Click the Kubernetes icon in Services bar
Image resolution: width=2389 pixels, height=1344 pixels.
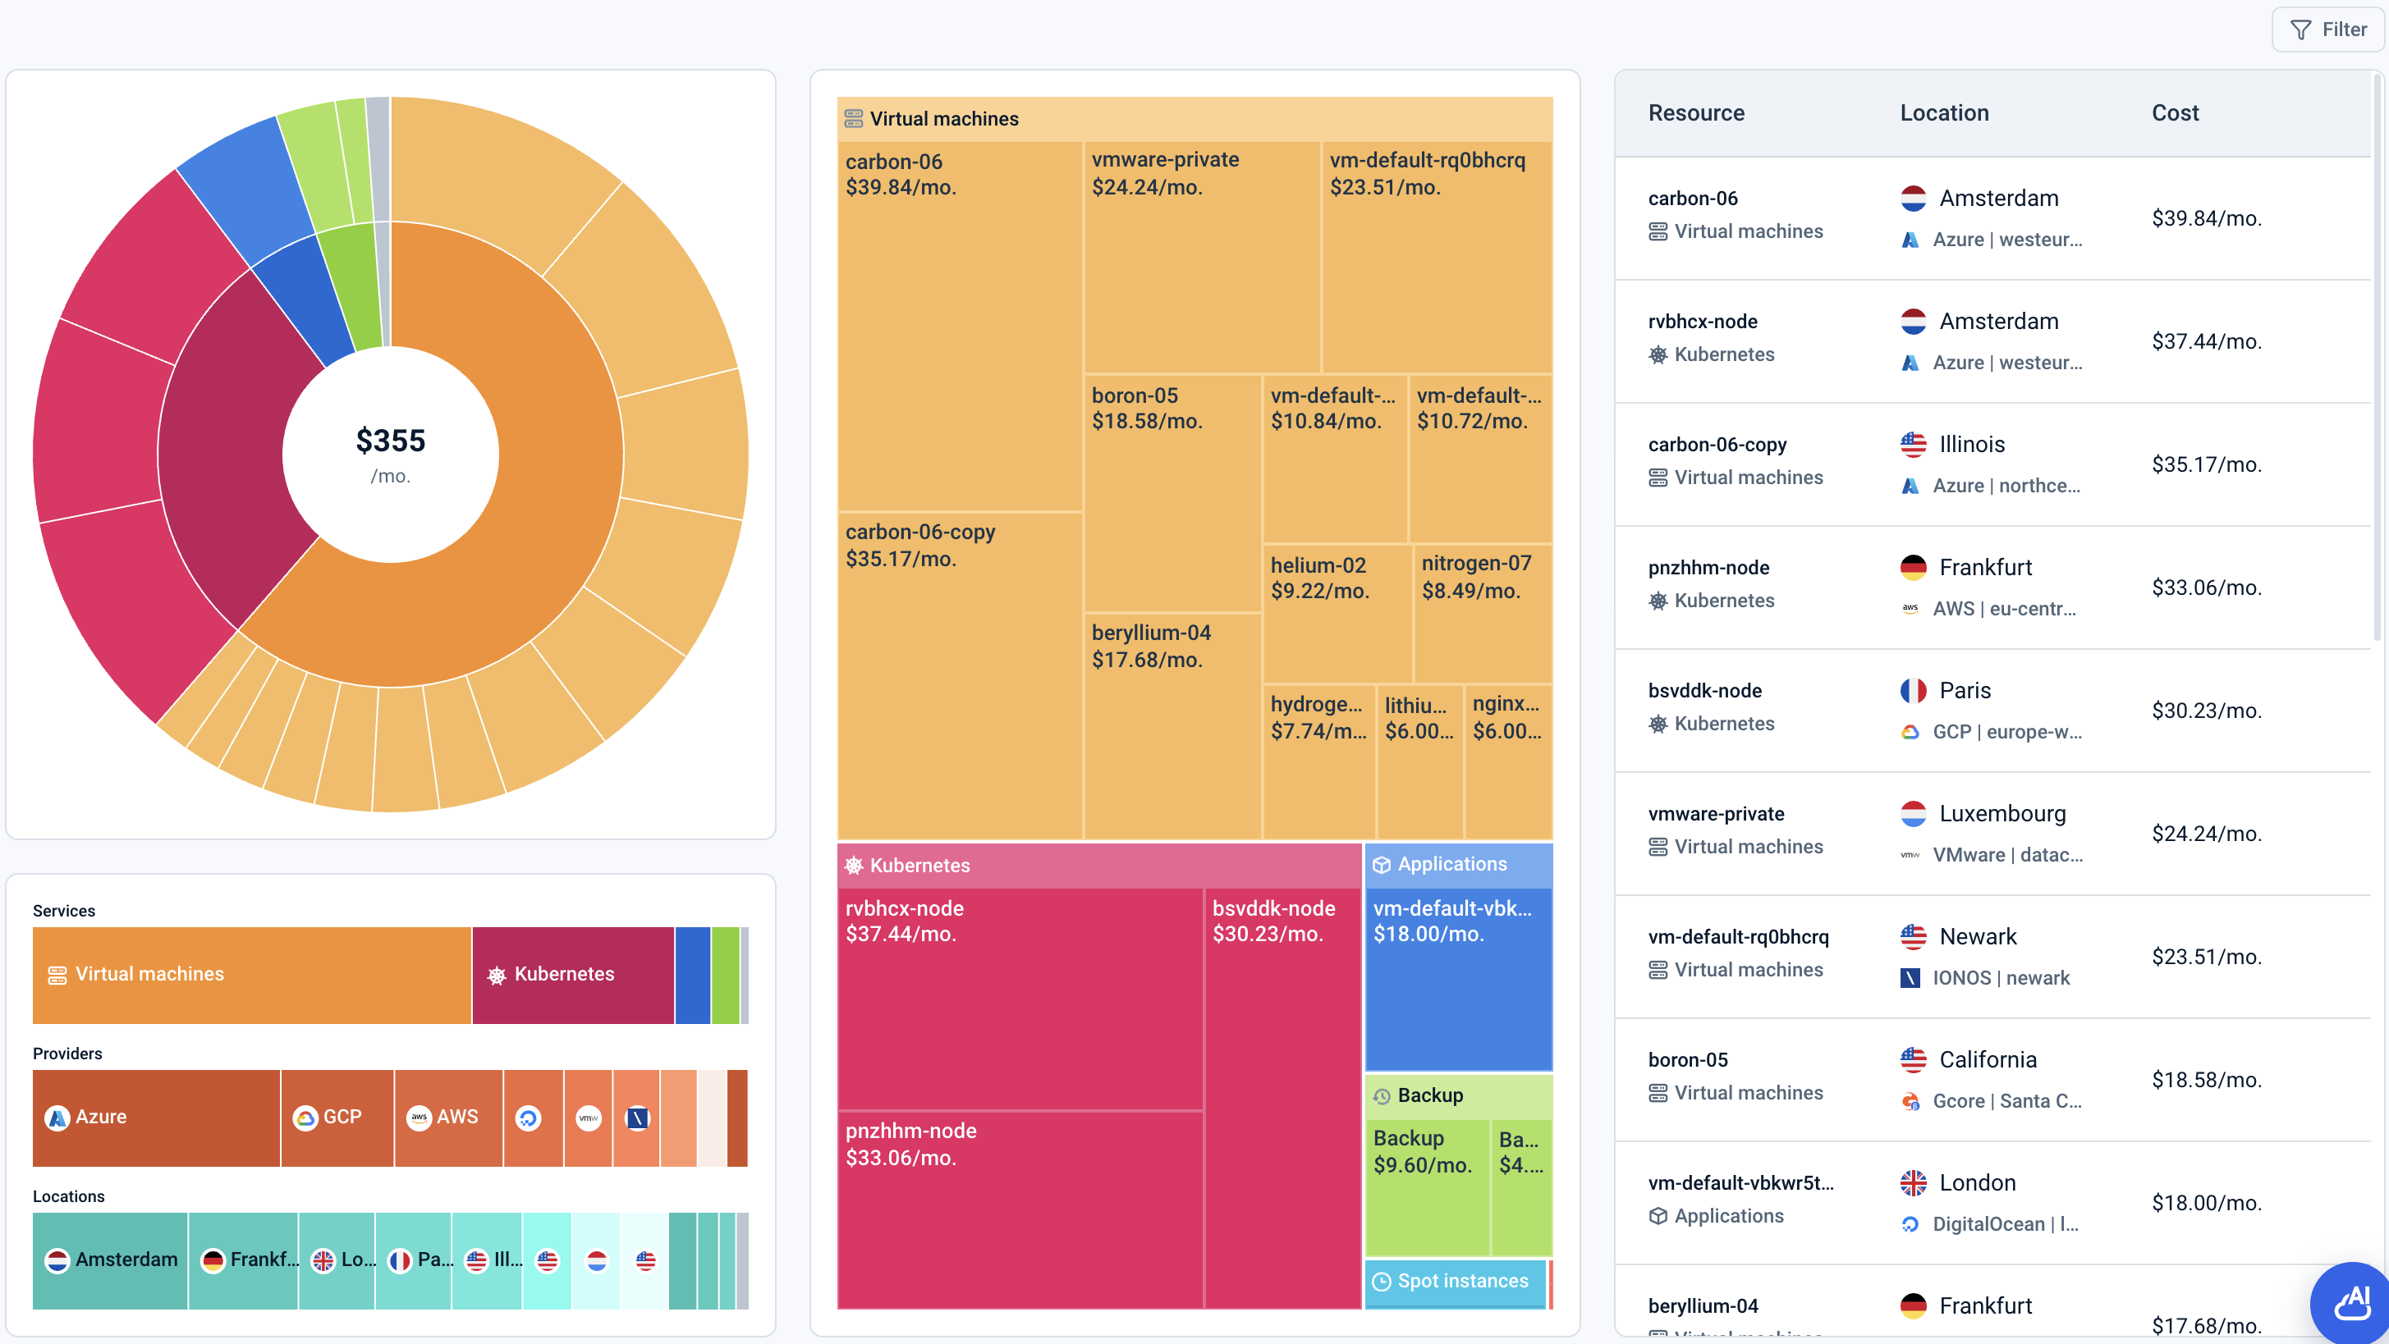pyautogui.click(x=497, y=975)
